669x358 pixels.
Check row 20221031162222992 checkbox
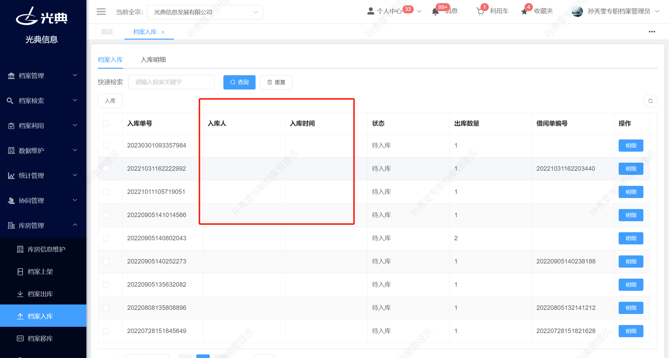pyautogui.click(x=106, y=169)
